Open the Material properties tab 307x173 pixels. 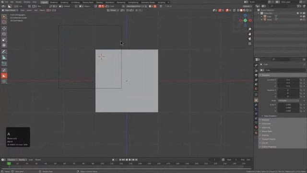(256, 127)
